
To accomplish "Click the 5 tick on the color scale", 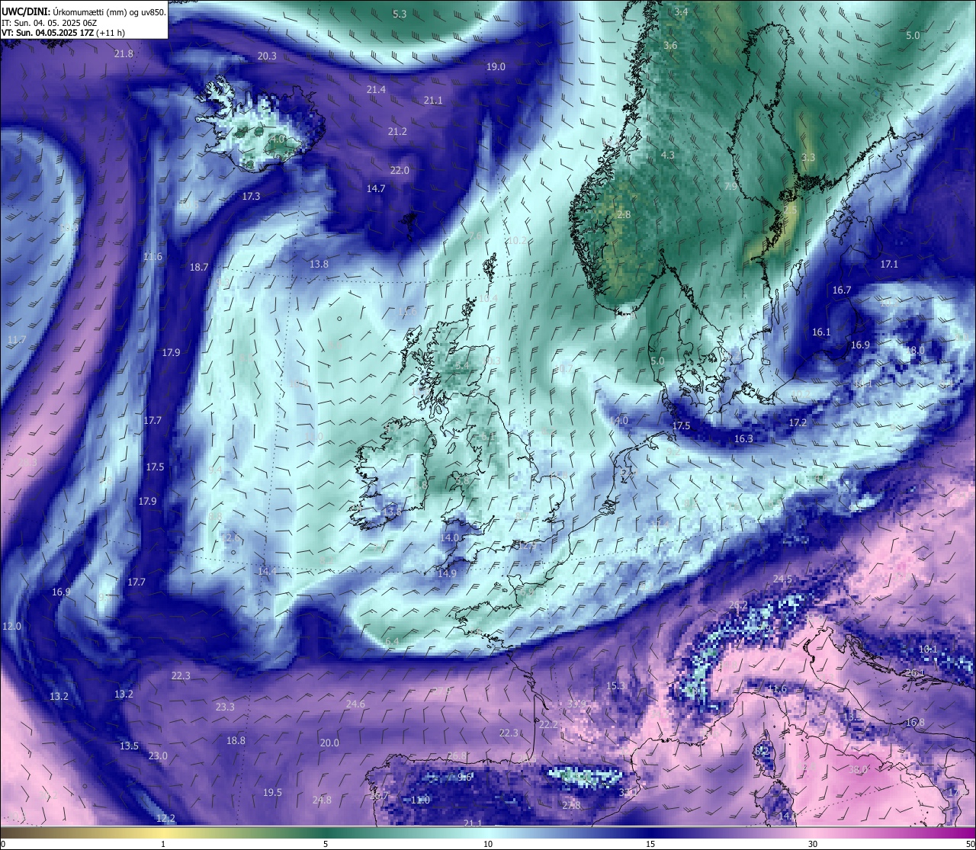I will tap(326, 844).
